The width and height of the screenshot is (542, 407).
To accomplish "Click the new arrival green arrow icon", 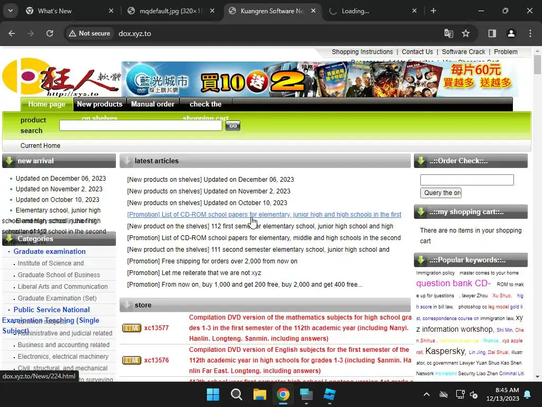I will pyautogui.click(x=9, y=161).
